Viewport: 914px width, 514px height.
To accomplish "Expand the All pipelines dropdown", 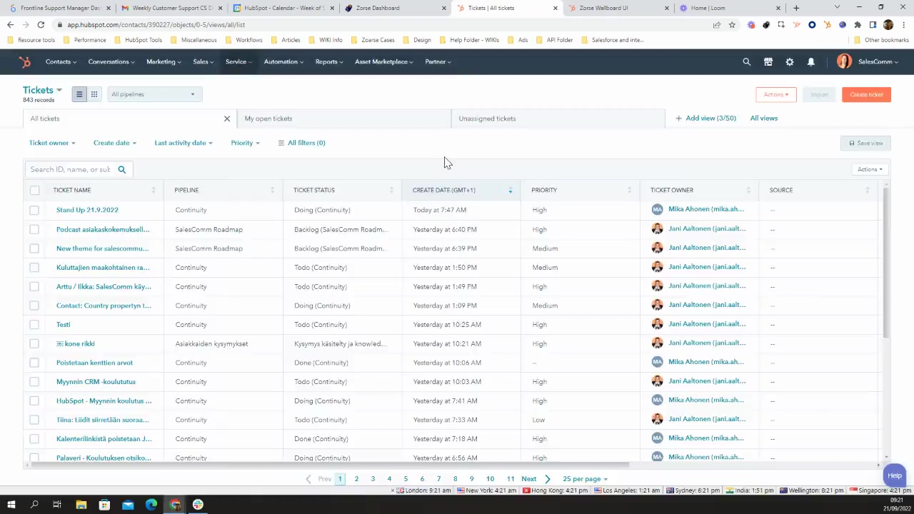I will tap(154, 94).
